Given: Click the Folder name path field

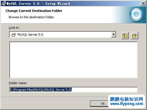Looking at the screenshot, I should coord(73,90).
